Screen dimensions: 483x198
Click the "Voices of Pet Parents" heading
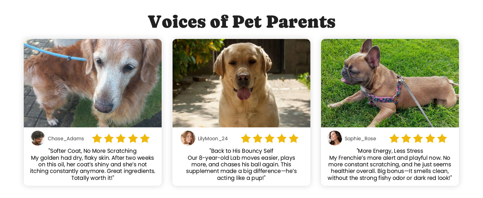click(x=241, y=22)
